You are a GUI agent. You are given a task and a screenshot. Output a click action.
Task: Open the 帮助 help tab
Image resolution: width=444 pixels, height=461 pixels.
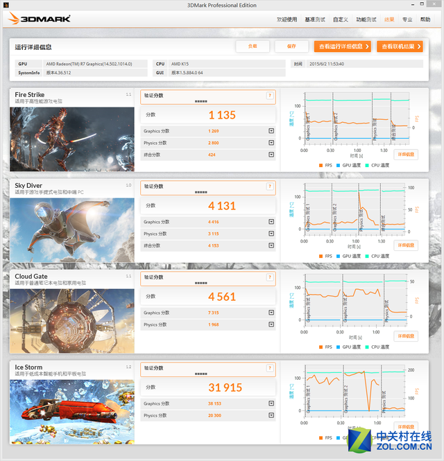click(425, 19)
